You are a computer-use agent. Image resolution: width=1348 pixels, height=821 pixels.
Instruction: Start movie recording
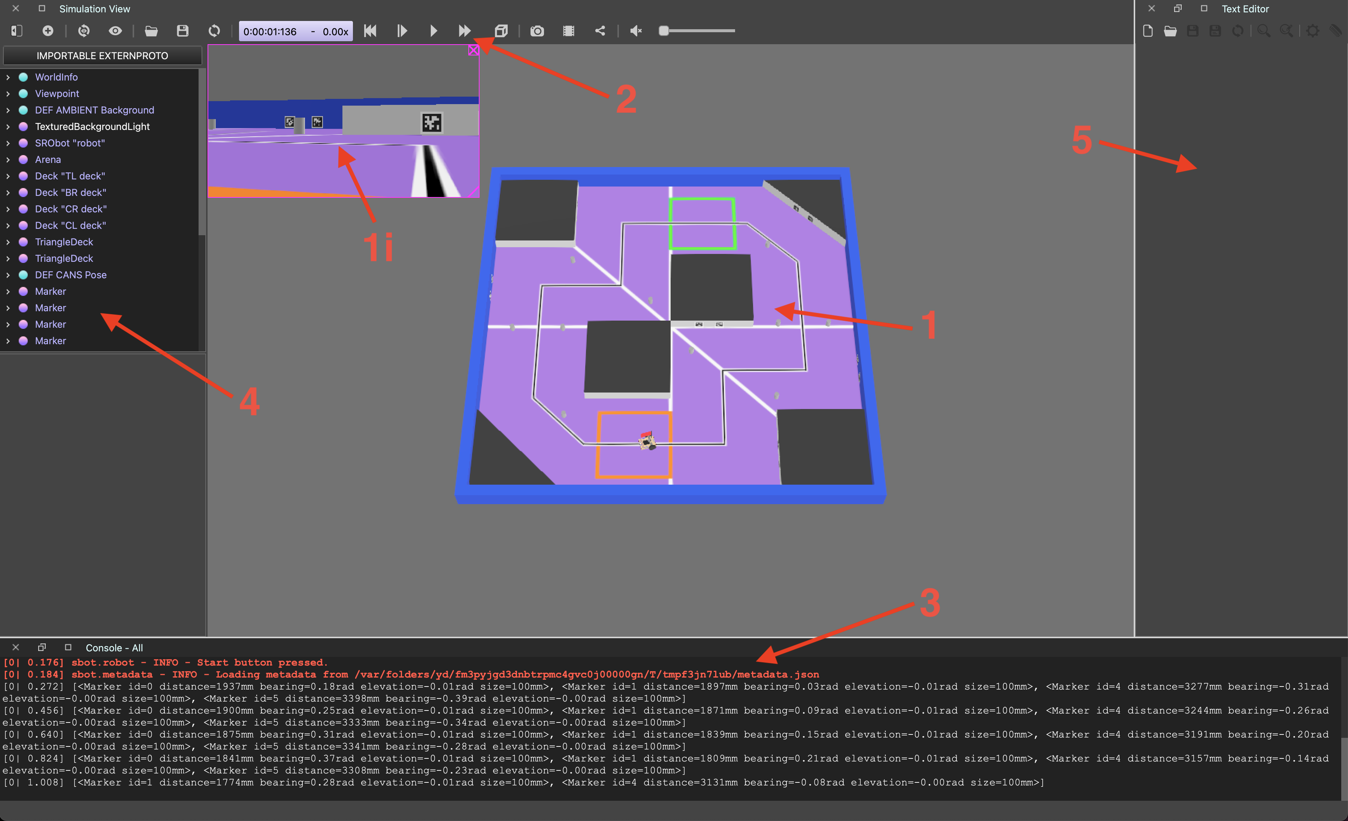[x=568, y=31]
